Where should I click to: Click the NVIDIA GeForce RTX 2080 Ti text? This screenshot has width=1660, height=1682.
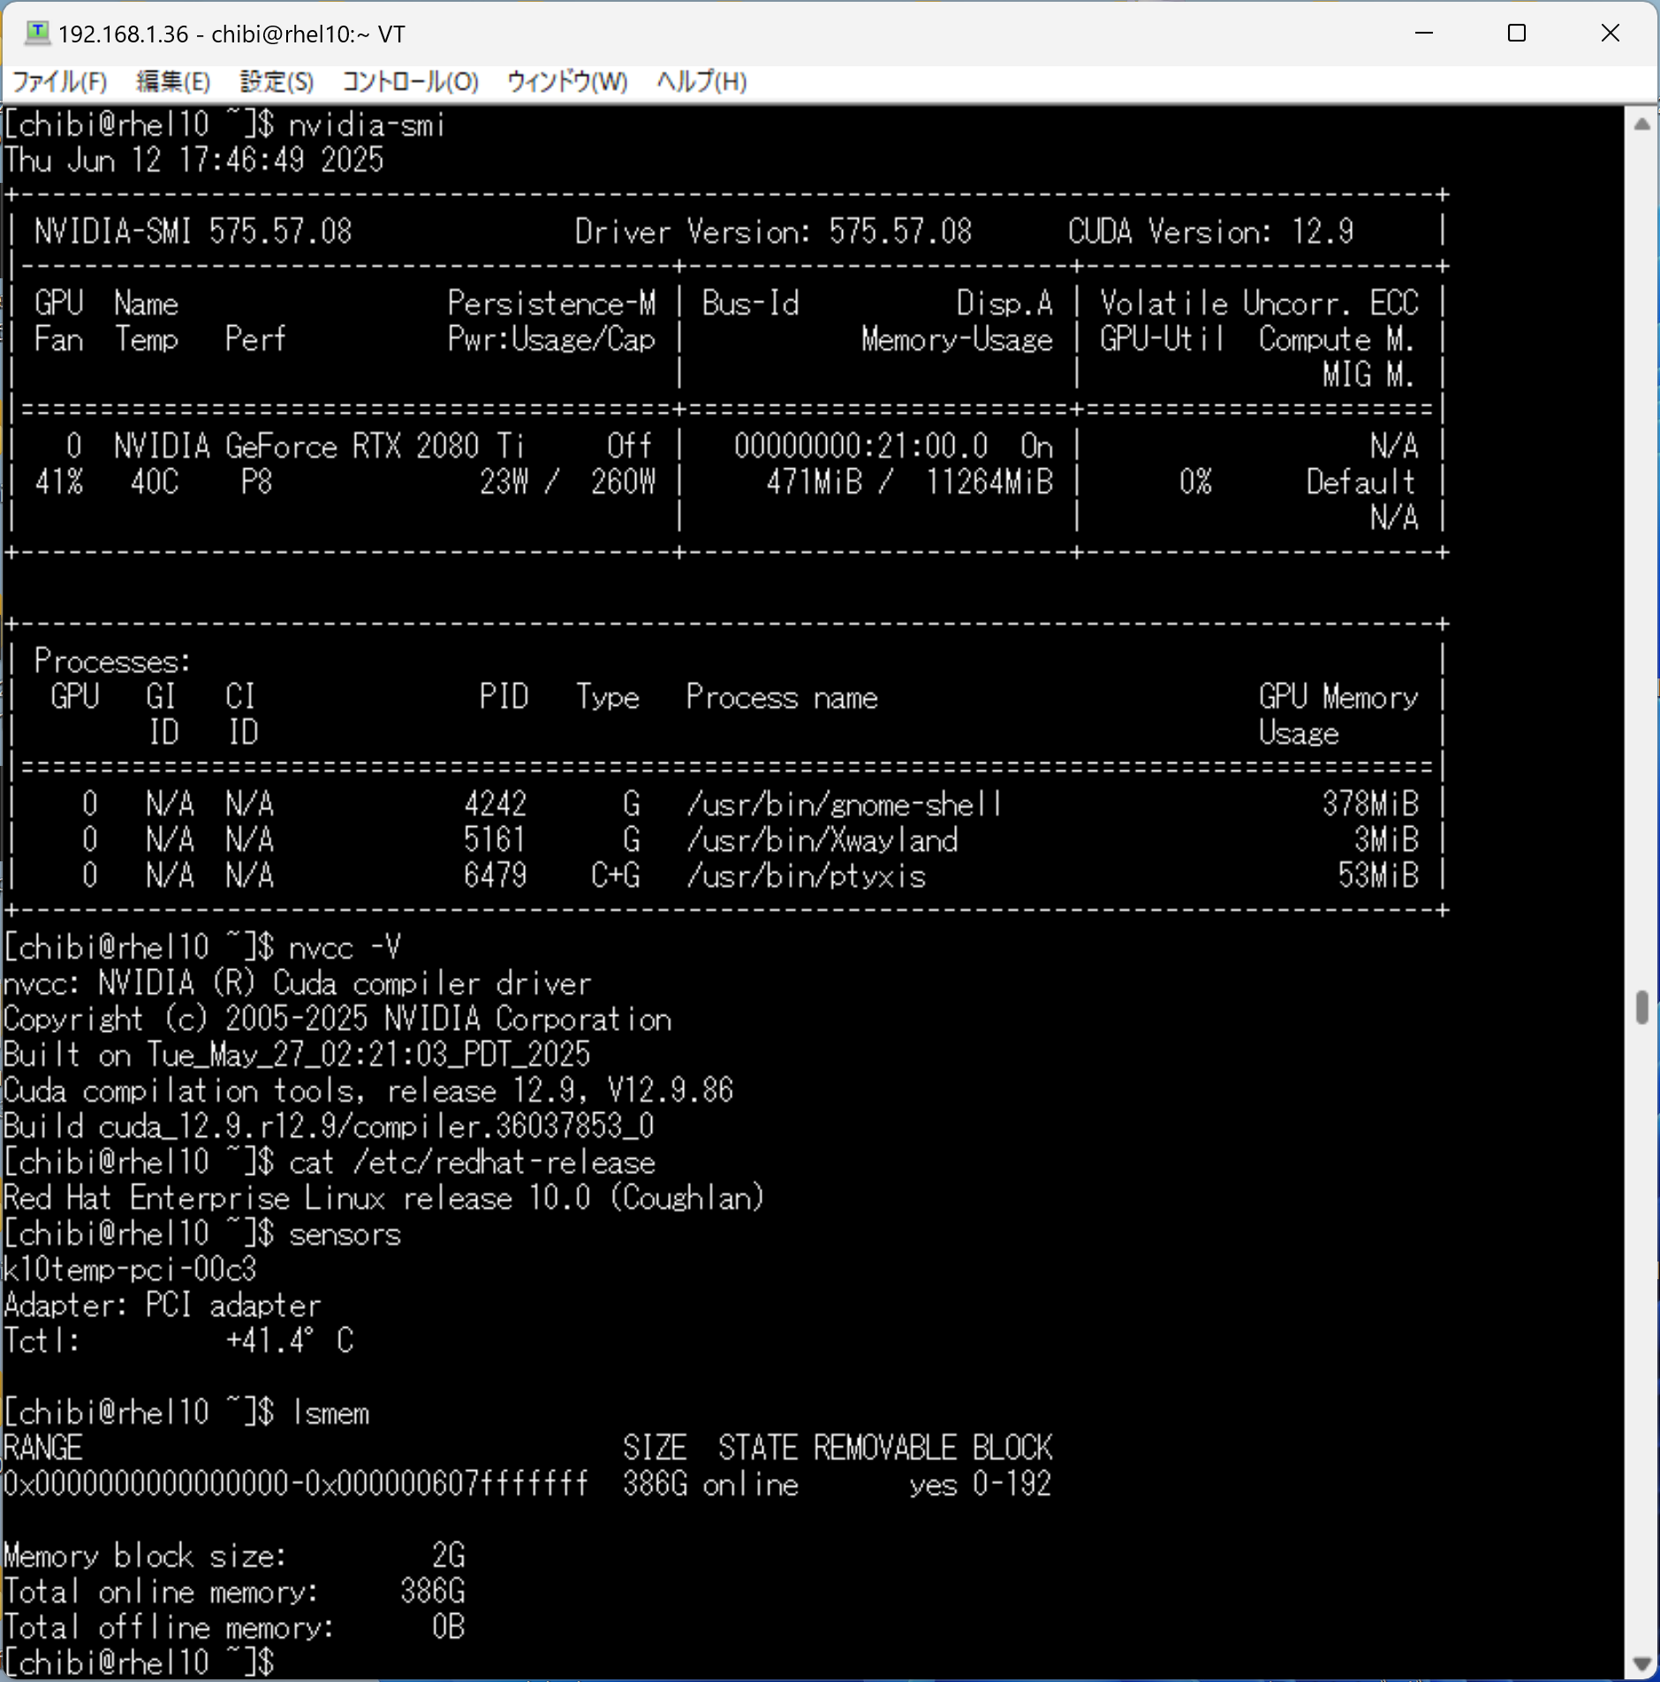click(318, 446)
